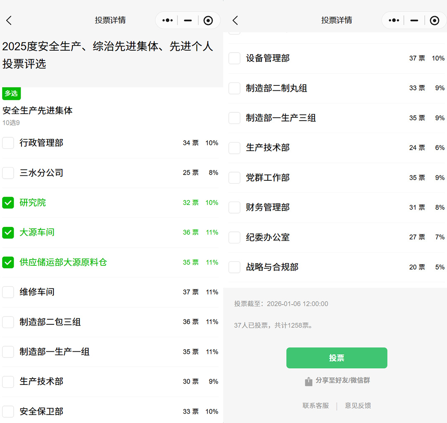Tick the 安全保卫部 checkbox
Viewport: 447px width, 423px height.
pyautogui.click(x=8, y=411)
